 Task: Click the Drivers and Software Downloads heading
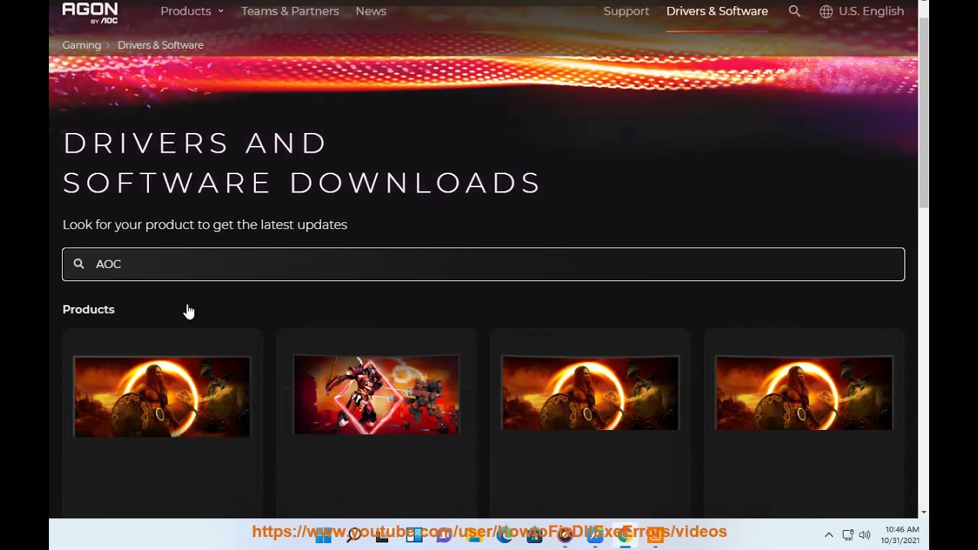[302, 163]
